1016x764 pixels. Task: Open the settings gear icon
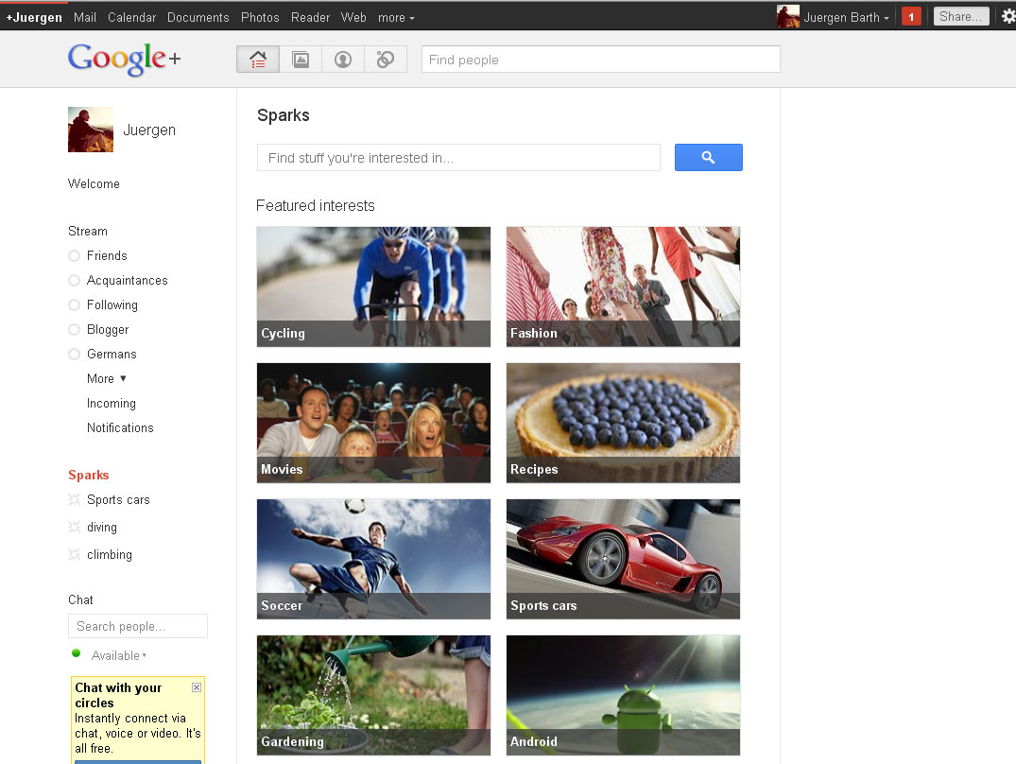tap(1007, 16)
